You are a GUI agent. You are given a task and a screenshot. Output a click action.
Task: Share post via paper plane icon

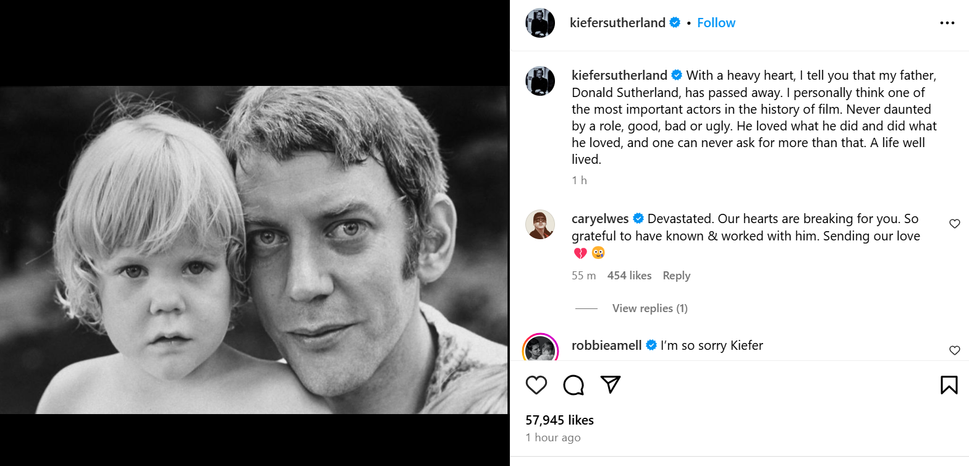pos(611,384)
